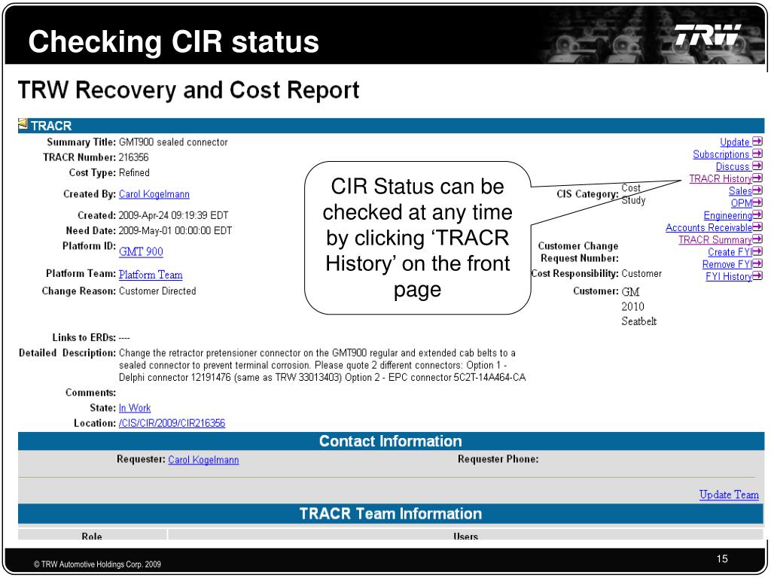Click Change Reason value Customer Directed

click(x=157, y=291)
